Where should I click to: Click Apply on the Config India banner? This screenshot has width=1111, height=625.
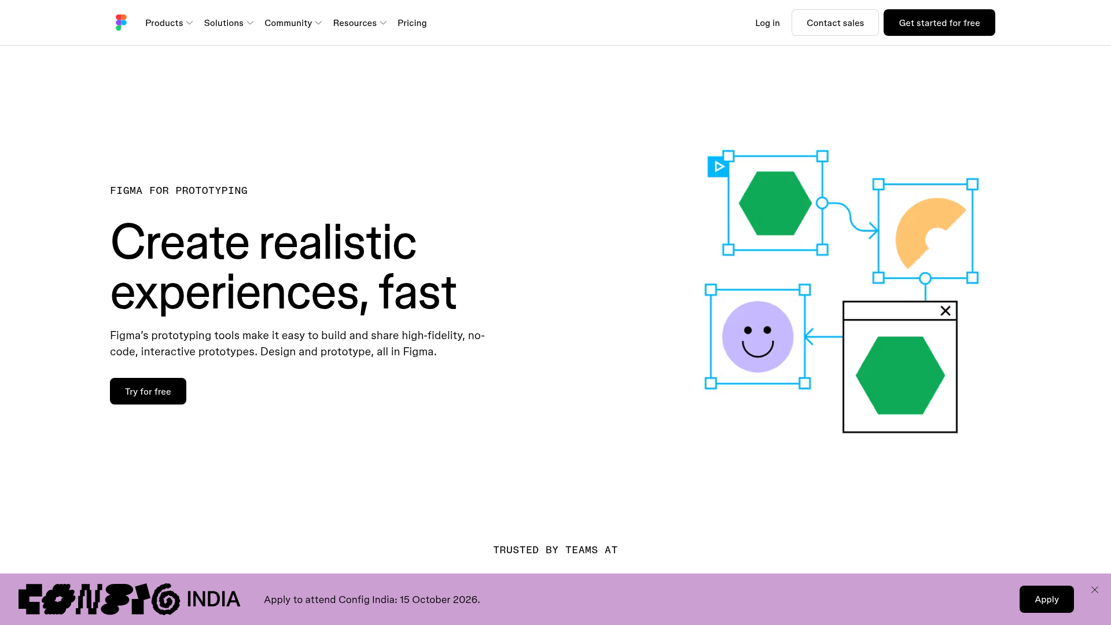pos(1046,599)
